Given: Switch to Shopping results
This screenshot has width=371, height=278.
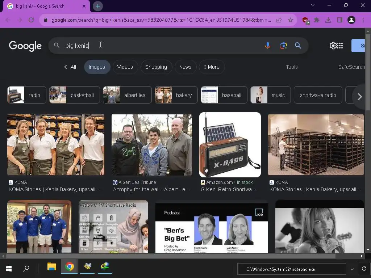Looking at the screenshot, I should (x=156, y=67).
